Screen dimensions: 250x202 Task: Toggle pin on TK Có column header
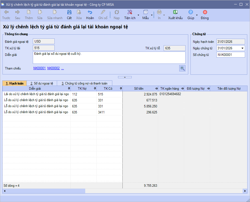coord(121,89)
